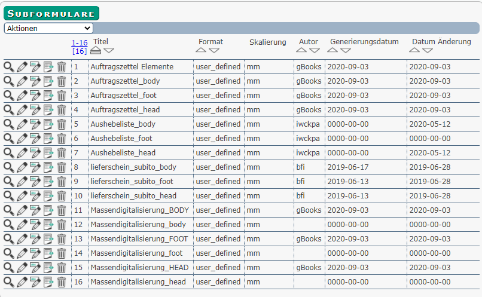Image resolution: width=482 pixels, height=297 pixels.
Task: Click 2019-06-17 generation date cell
Action: [x=348, y=167]
